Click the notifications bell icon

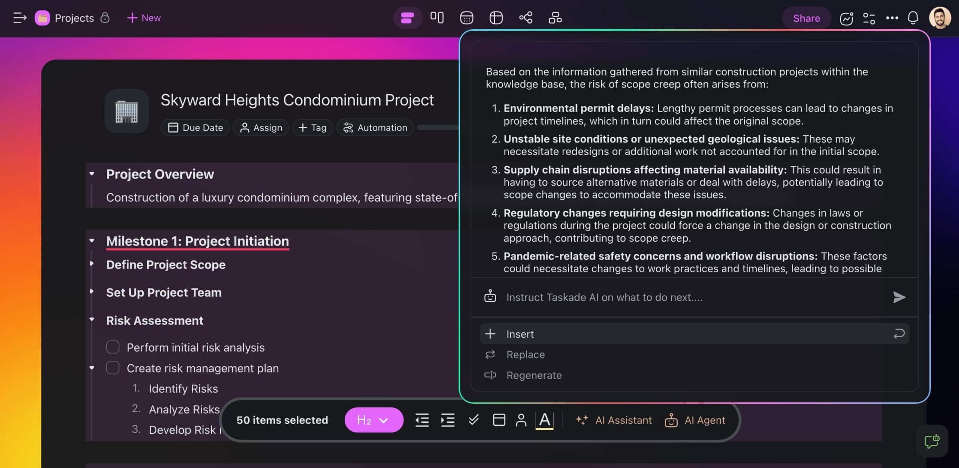point(913,18)
